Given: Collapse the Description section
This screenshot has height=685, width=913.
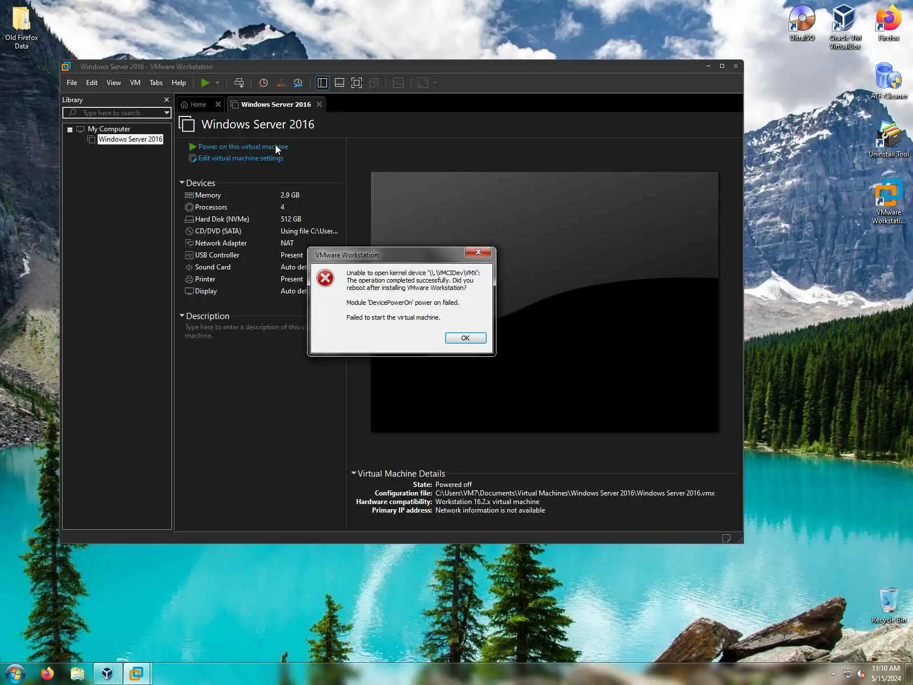Looking at the screenshot, I should [182, 316].
